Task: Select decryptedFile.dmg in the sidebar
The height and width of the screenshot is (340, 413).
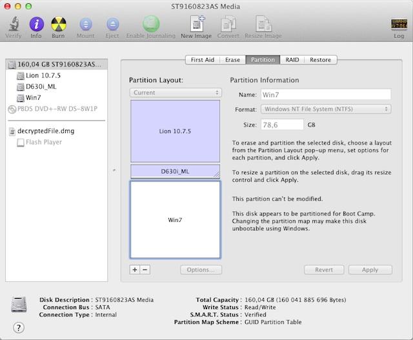Action: 56,131
